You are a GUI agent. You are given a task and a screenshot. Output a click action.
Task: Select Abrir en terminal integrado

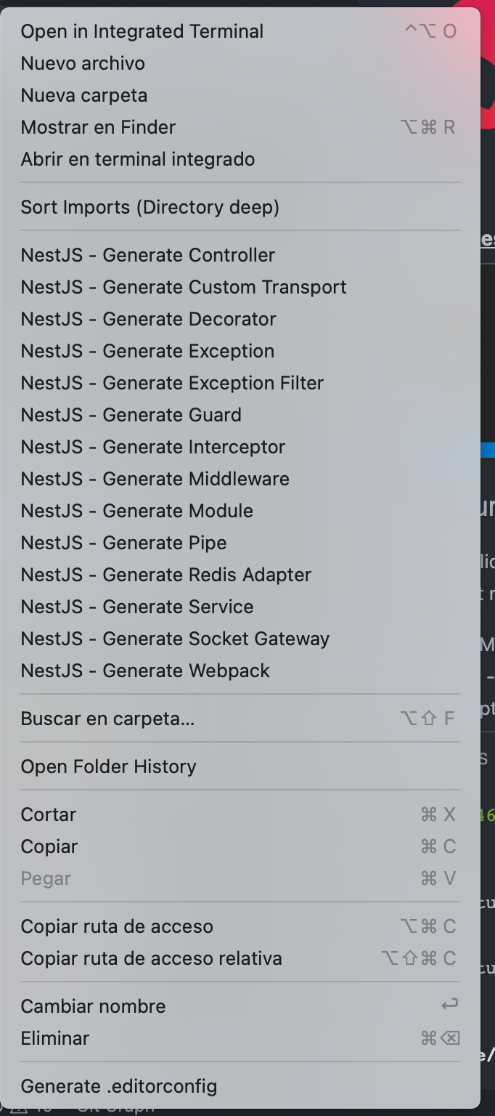coord(137,158)
